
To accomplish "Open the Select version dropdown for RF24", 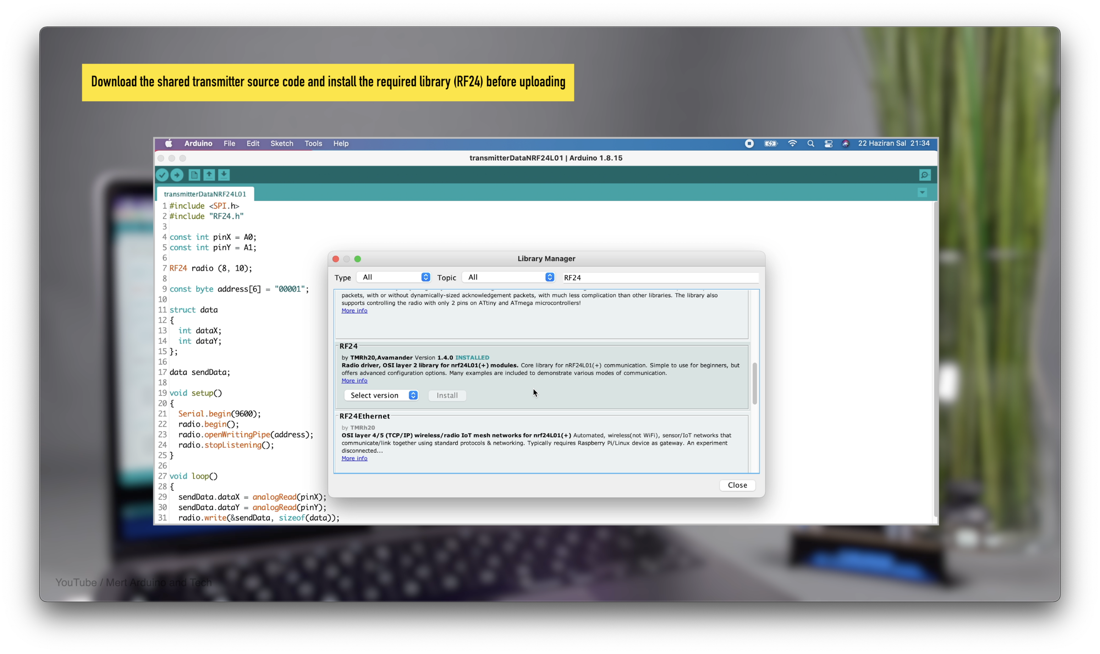I will click(381, 395).
